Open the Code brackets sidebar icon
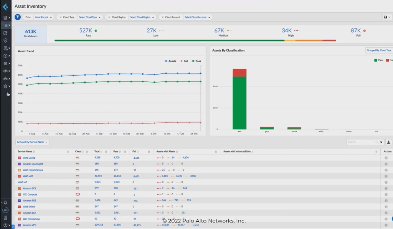The width and height of the screenshot is (393, 229). tap(5, 71)
